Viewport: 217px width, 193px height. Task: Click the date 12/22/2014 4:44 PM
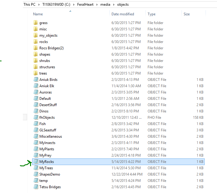127,174
